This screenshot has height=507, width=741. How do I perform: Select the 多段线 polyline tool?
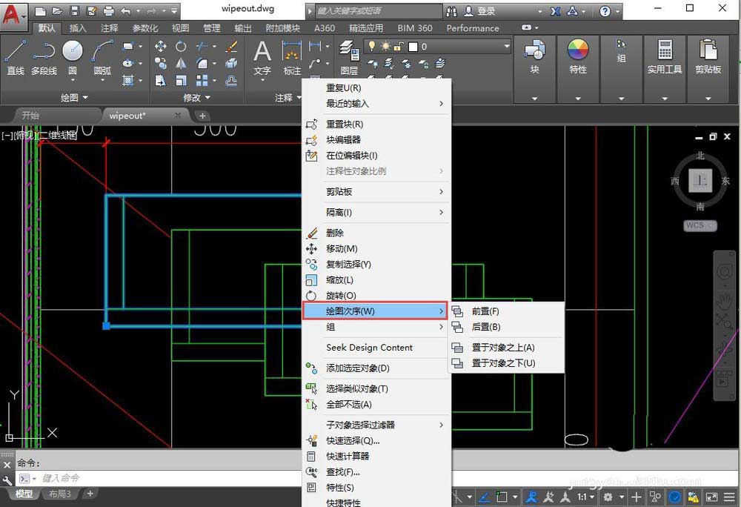point(44,58)
